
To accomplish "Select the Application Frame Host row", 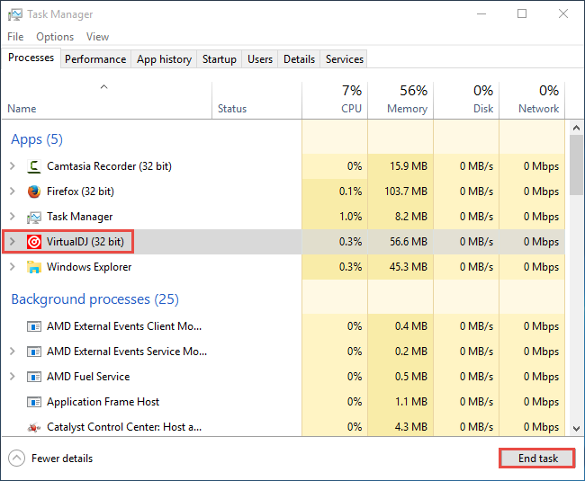I will pos(283,402).
